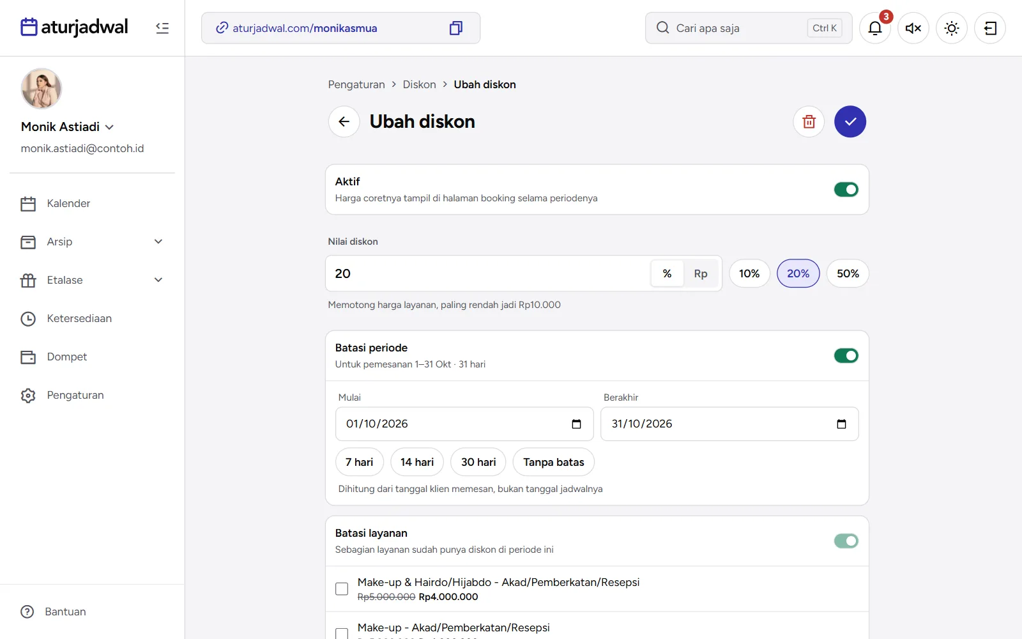This screenshot has width=1022, height=639.
Task: Toggle the Aktif switch off
Action: coord(846,189)
